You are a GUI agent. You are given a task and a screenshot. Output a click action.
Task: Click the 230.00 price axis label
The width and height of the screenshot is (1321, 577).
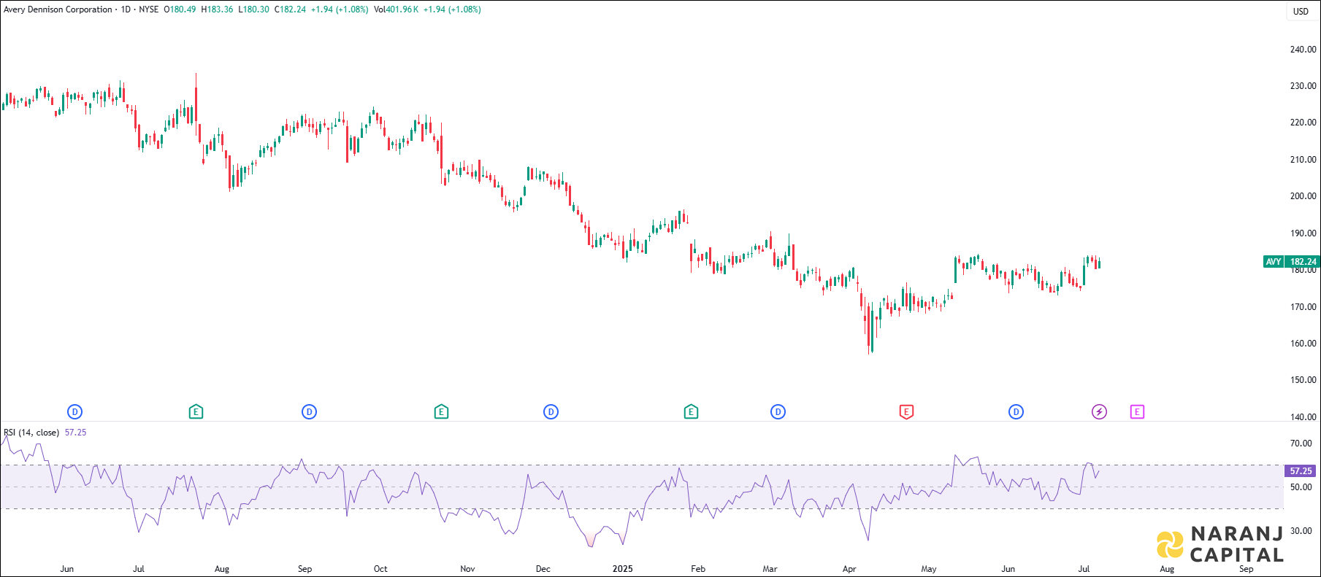point(1303,86)
